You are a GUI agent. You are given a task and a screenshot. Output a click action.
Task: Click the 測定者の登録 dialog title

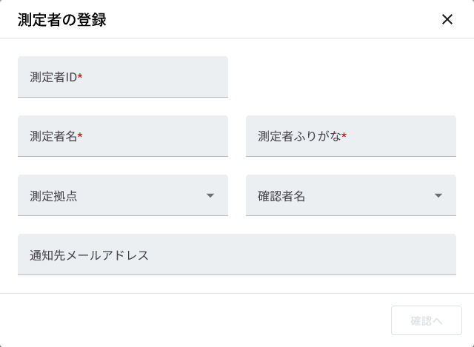coord(62,20)
